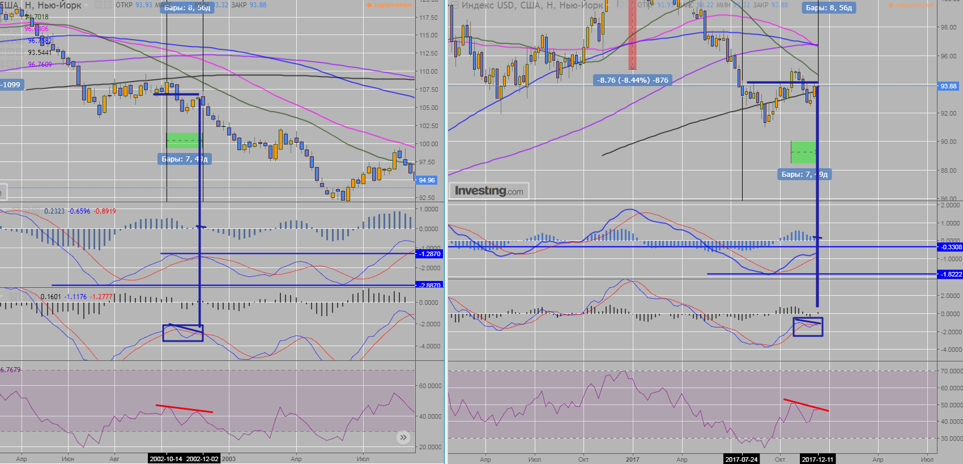963x464 pixels.
Task: Select the green date-range box on right chart
Action: pos(803,152)
